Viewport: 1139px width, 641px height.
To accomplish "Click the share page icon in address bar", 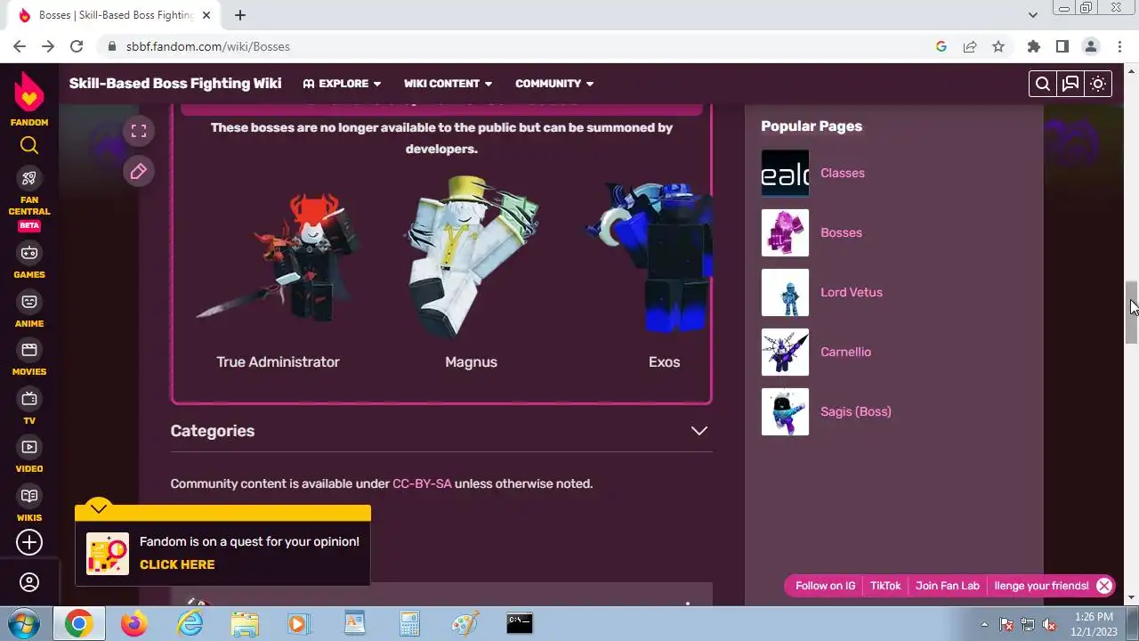I will click(x=970, y=46).
